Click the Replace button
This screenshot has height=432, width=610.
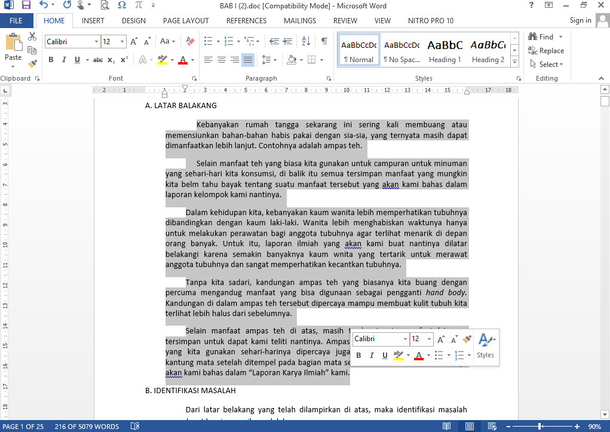point(546,51)
